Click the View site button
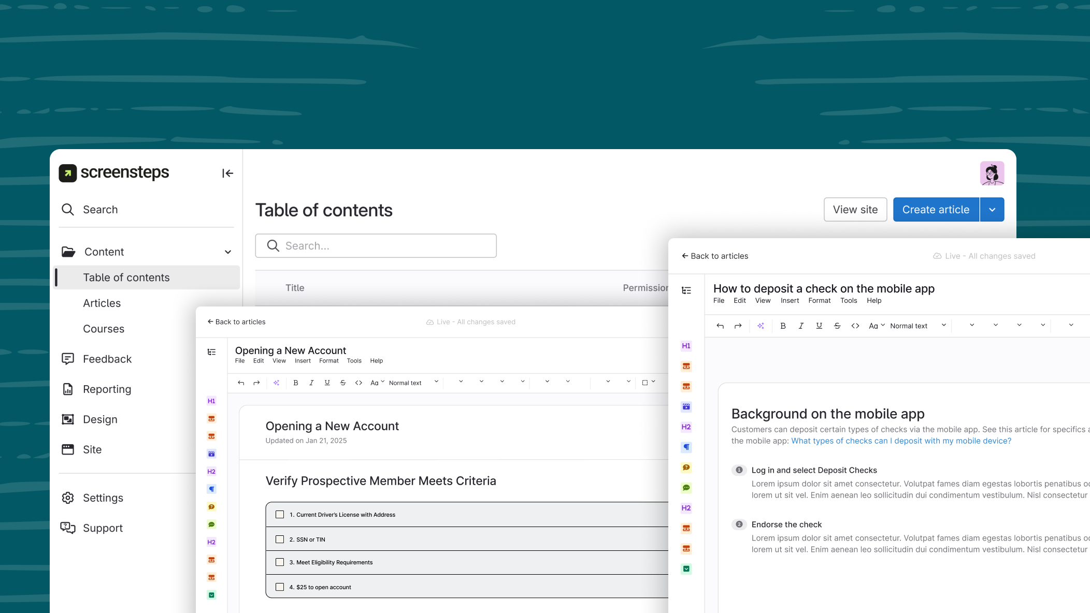Screen dimensions: 1090x613 855,209
